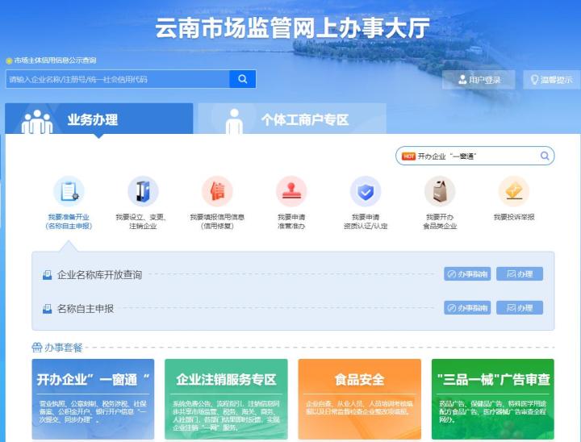This screenshot has height=442, width=581.
Task: Open the 我要准备开业(名称自主申报) label
Action: 69,221
